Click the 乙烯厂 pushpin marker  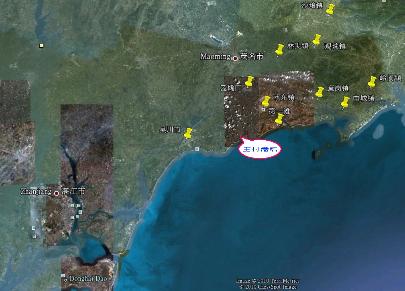click(x=249, y=81)
